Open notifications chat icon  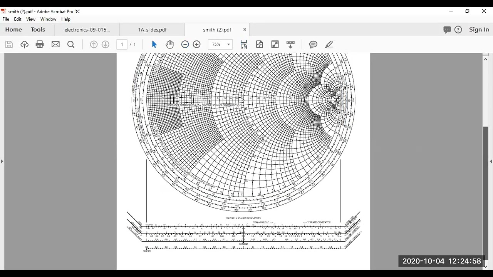point(447,30)
